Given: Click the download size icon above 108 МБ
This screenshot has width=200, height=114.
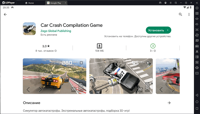Looking at the screenshot, I should coord(99,46).
